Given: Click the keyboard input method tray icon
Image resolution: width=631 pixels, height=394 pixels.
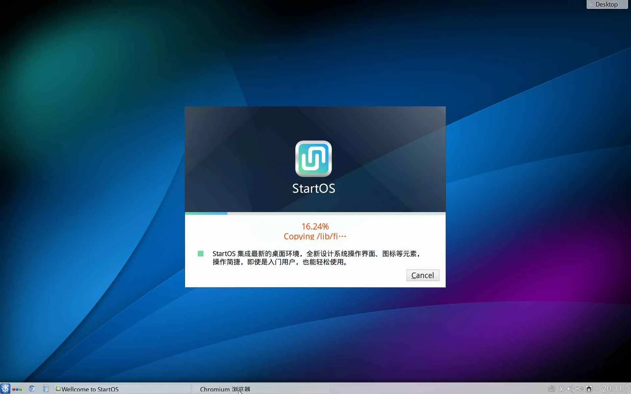Looking at the screenshot, I should coord(552,389).
